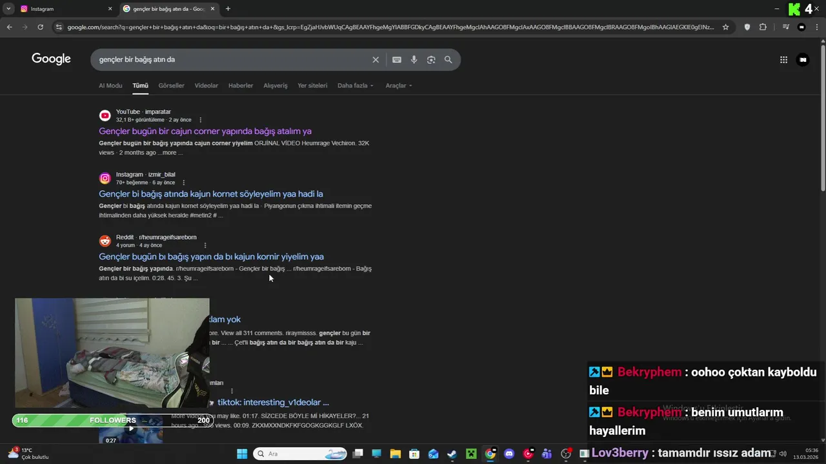Expand the Daha fazla dropdown

pyautogui.click(x=356, y=86)
